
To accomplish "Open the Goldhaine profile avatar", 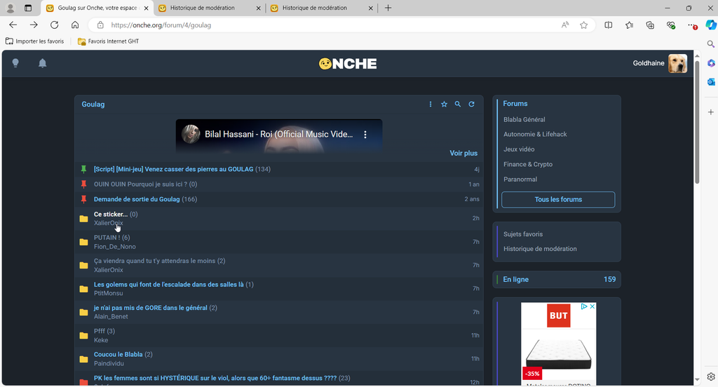I will 677,63.
